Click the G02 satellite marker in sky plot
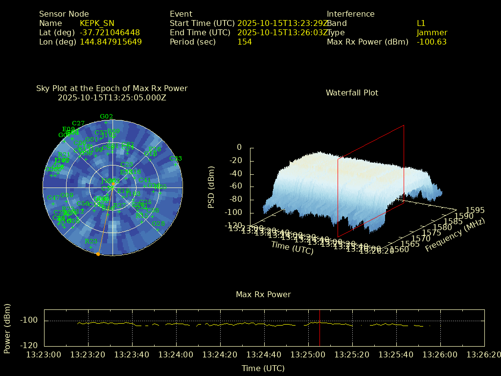The height and width of the screenshot is (376, 501). 106,122
